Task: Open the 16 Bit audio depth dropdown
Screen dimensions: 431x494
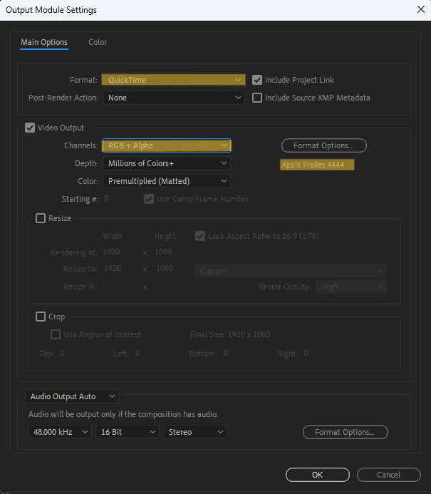Action: click(x=127, y=432)
